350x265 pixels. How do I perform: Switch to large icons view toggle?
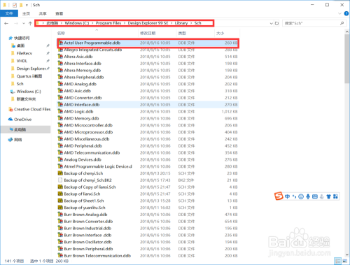(344, 261)
